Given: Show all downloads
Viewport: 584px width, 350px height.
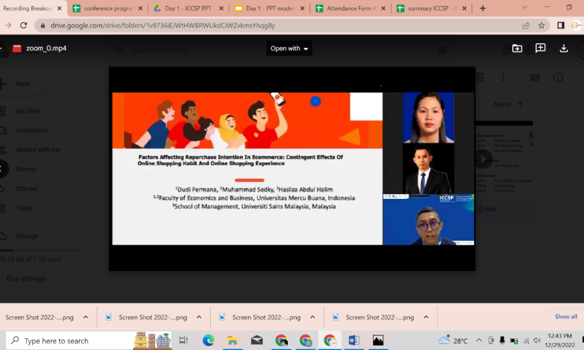Looking at the screenshot, I should [x=566, y=317].
